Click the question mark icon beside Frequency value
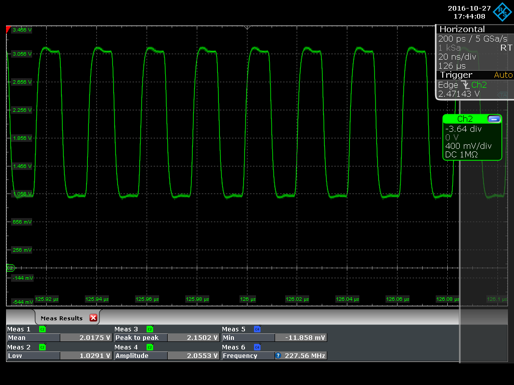This screenshot has width=514, height=385. 278,355
